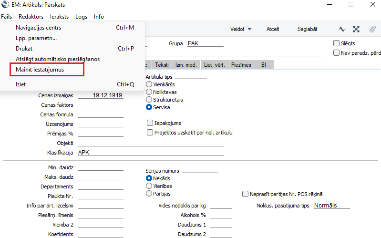381x238 pixels.
Task: Click the full-screen expand arrows icon
Action: [356, 29]
